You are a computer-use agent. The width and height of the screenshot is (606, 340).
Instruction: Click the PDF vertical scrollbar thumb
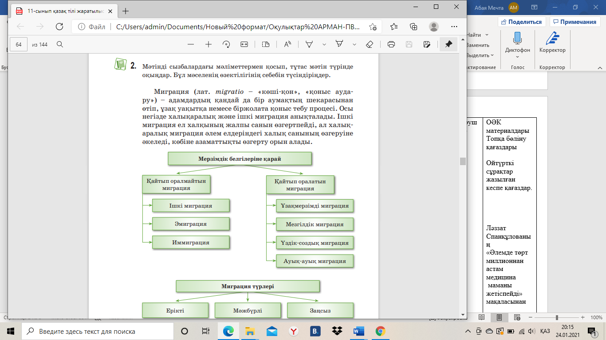463,161
